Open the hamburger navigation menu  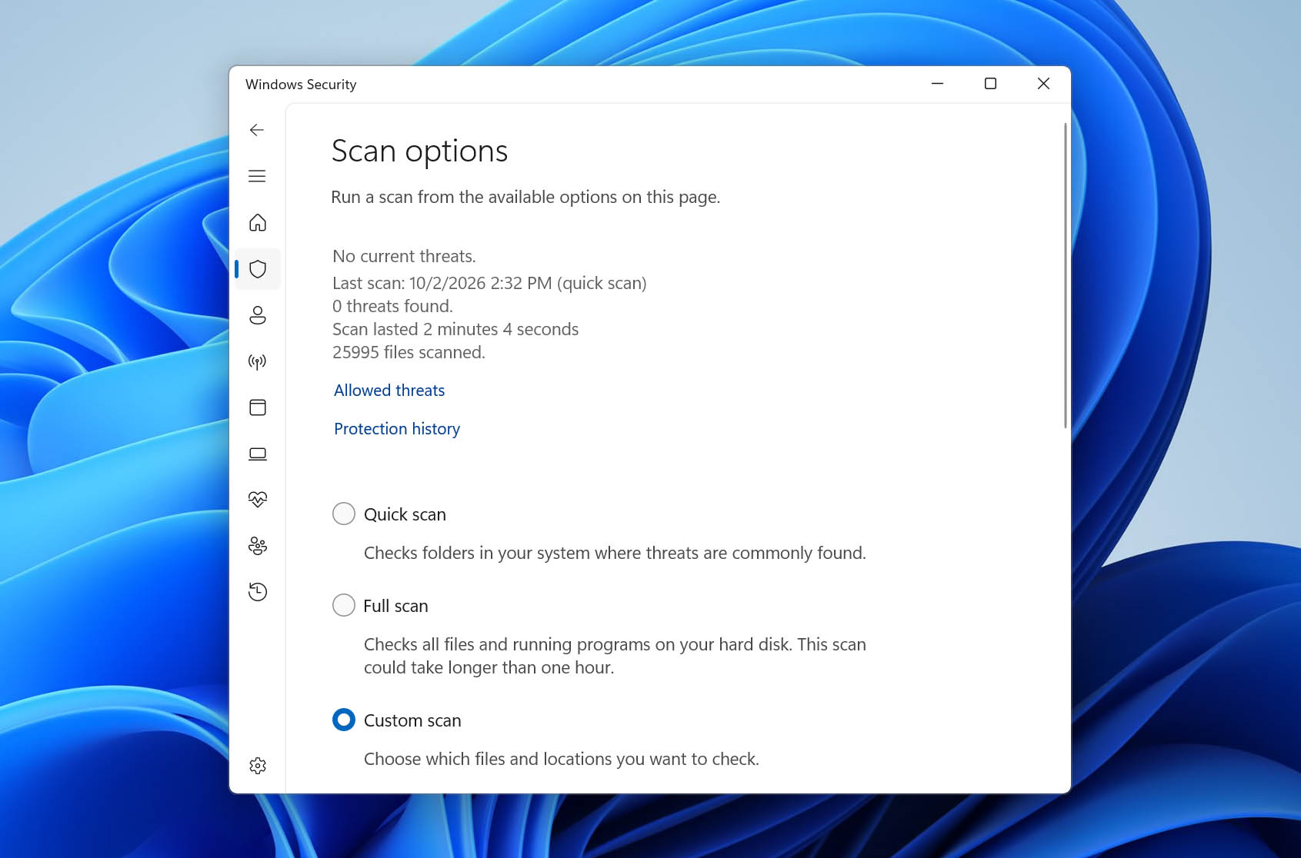tap(257, 176)
